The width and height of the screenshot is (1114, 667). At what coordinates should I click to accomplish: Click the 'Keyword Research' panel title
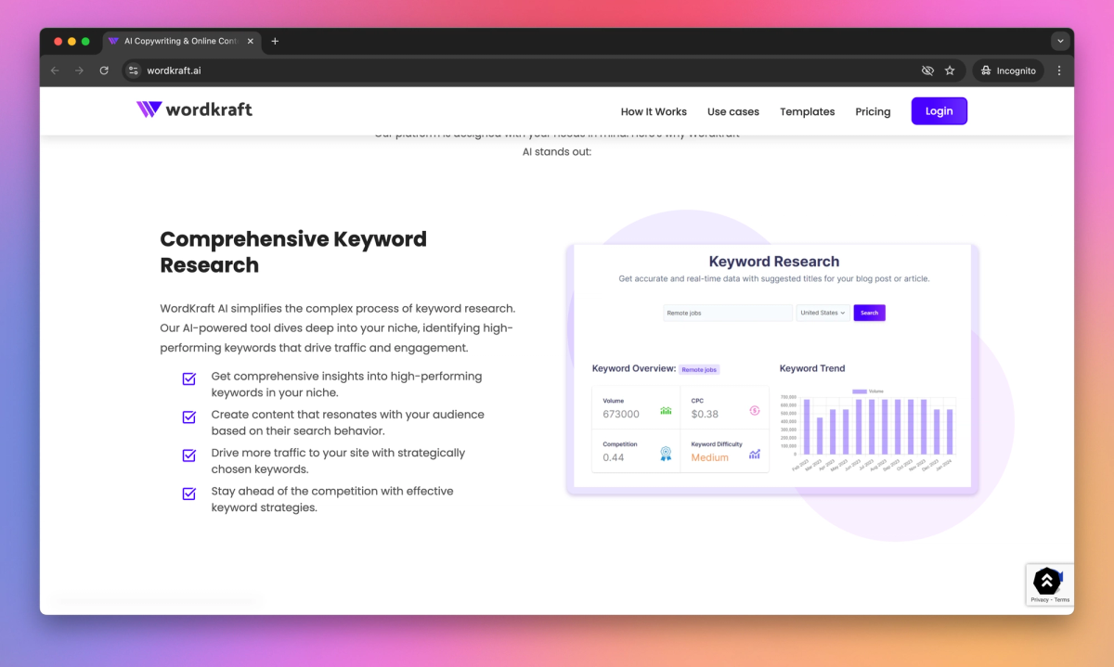point(774,262)
